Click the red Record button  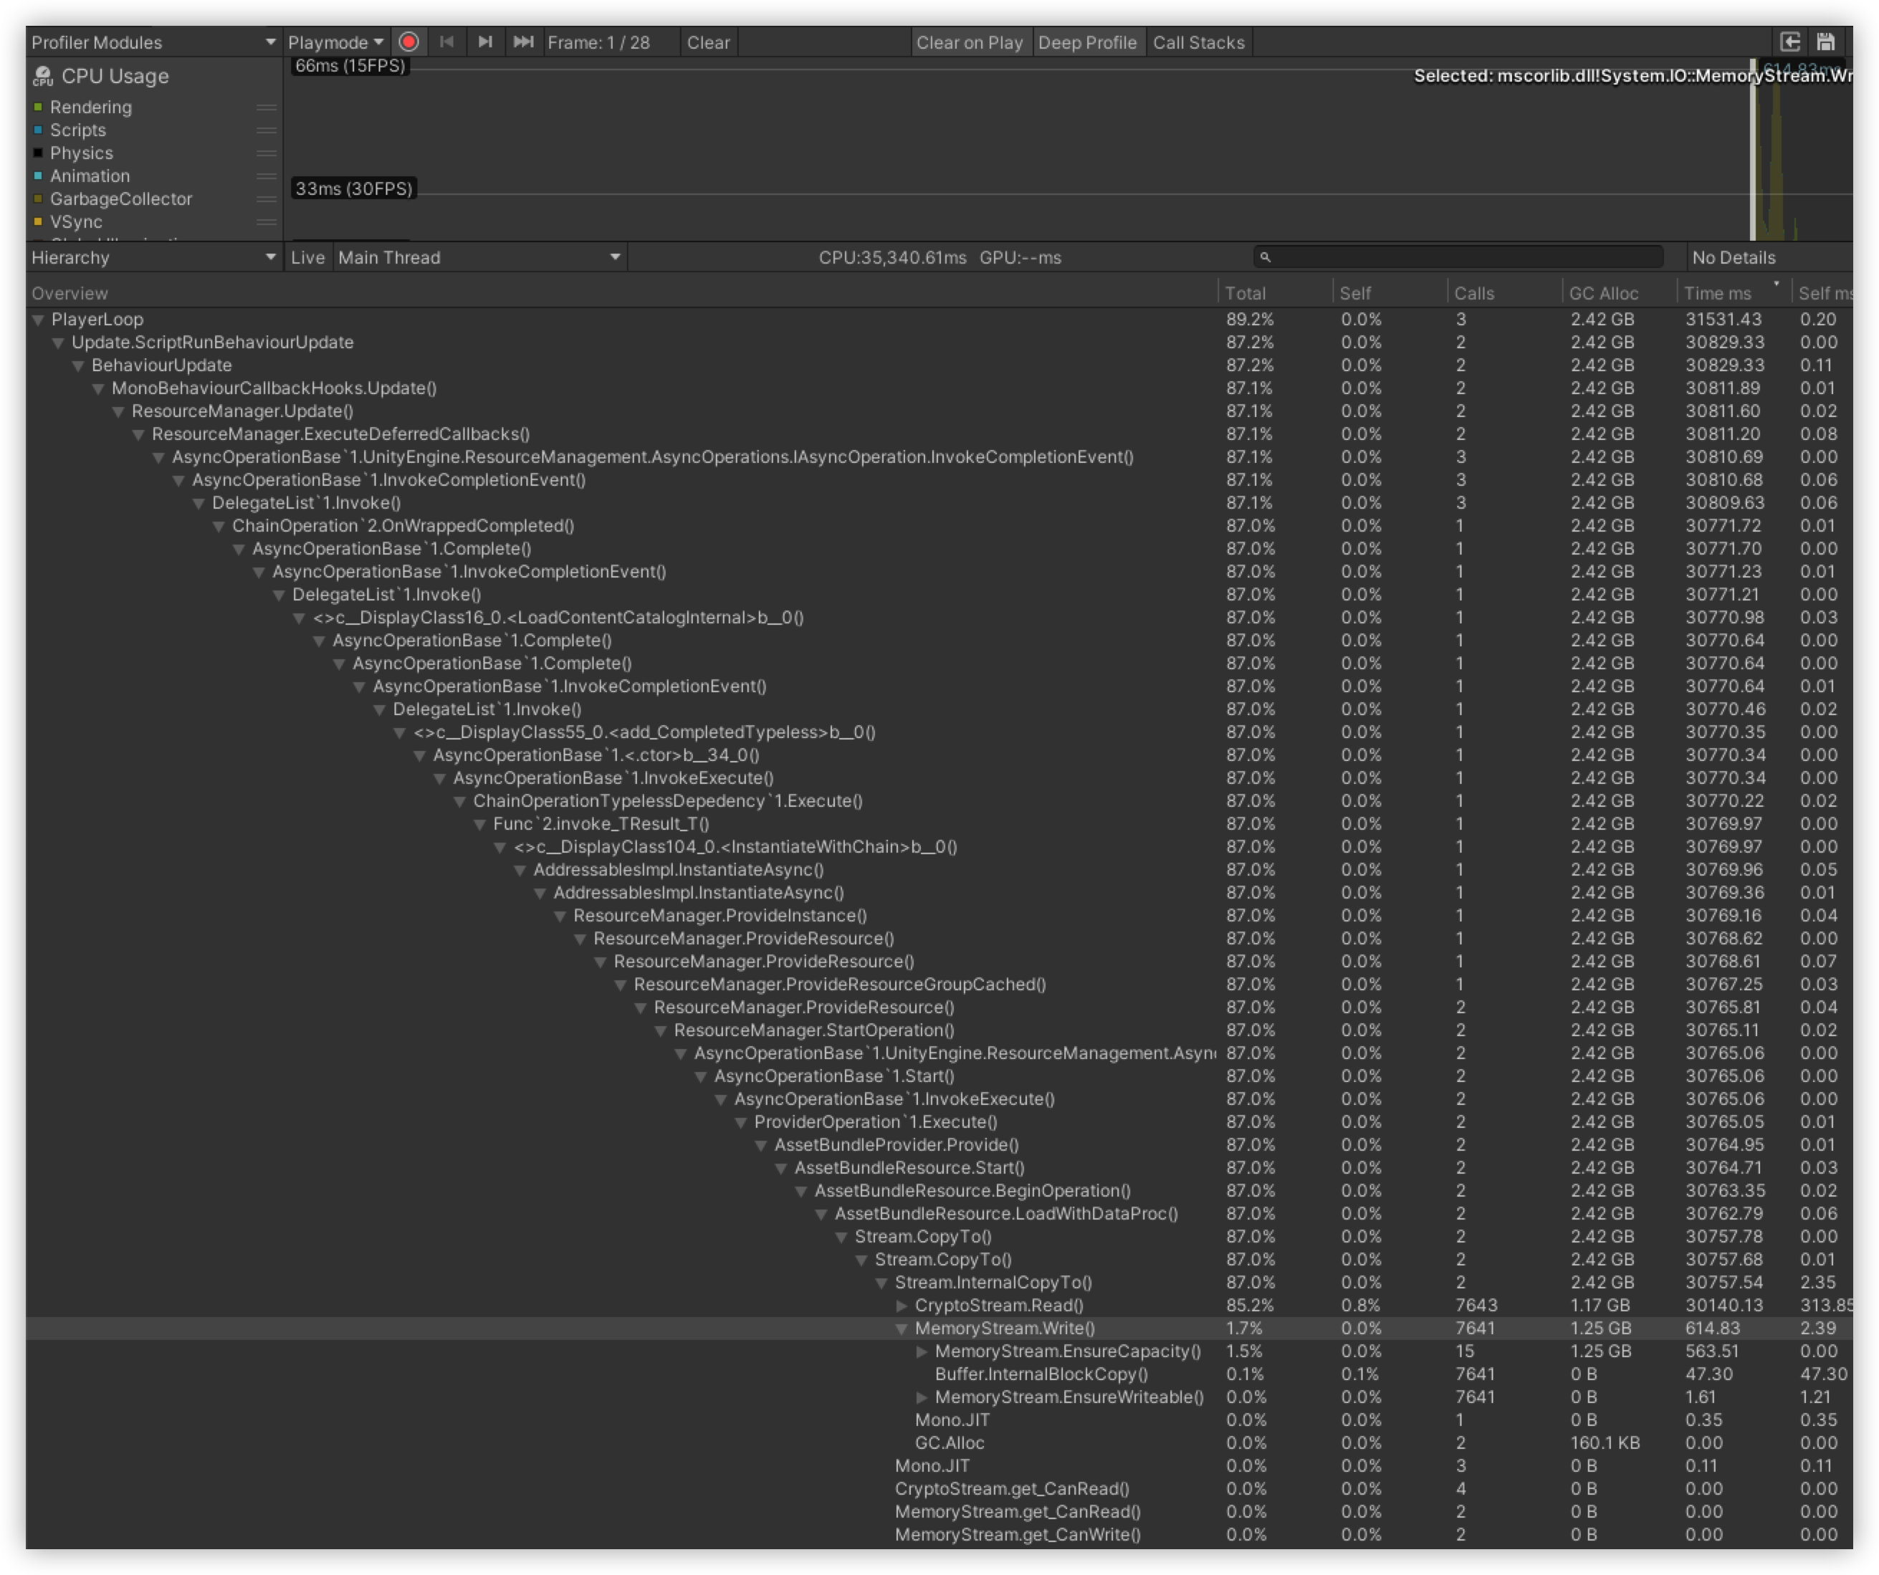(409, 42)
